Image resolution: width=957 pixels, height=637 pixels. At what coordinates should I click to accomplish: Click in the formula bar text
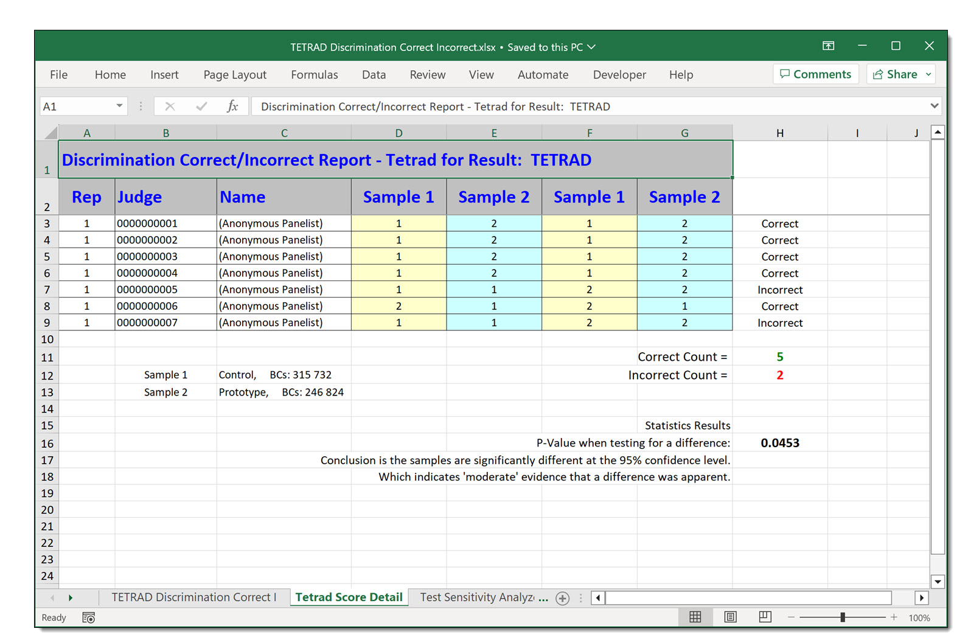[x=436, y=106]
